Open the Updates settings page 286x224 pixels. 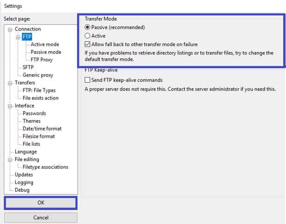click(x=24, y=175)
